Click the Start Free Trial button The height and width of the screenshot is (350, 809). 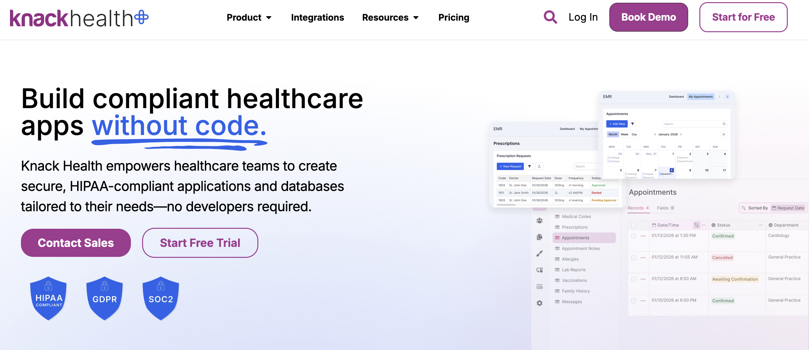pyautogui.click(x=200, y=242)
